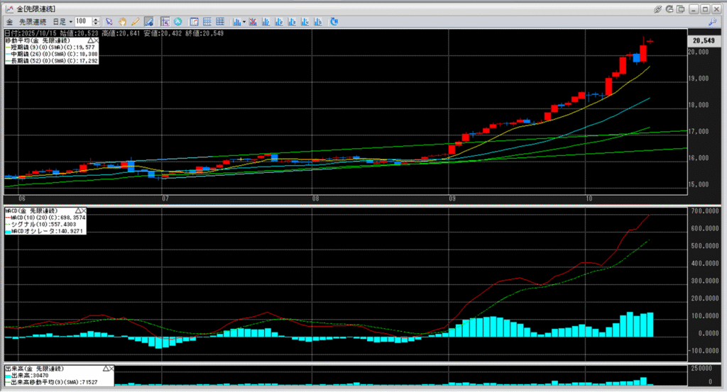Click the reload arrow icon in the title bar
The width and height of the screenshot is (727, 392).
[x=669, y=8]
